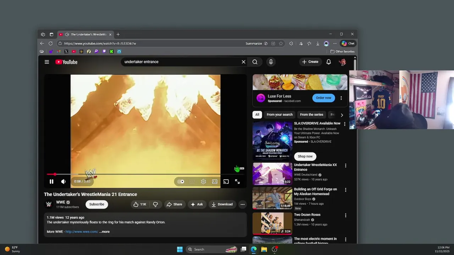Select the 'All' filter chip

click(x=257, y=115)
